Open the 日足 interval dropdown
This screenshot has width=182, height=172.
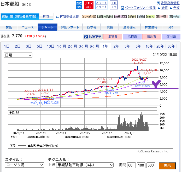tap(18, 55)
